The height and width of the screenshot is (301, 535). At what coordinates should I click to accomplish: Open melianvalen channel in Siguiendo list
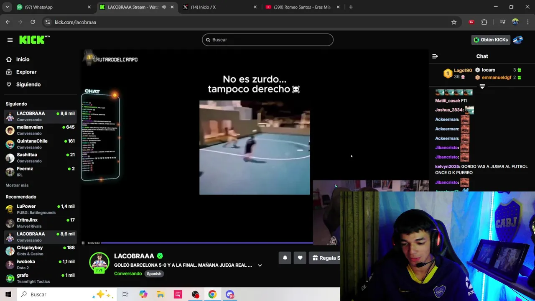40,130
